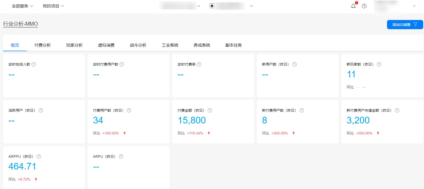
Task: Show help for 新付费用户充值金额(昨日)
Action: tap(397, 110)
